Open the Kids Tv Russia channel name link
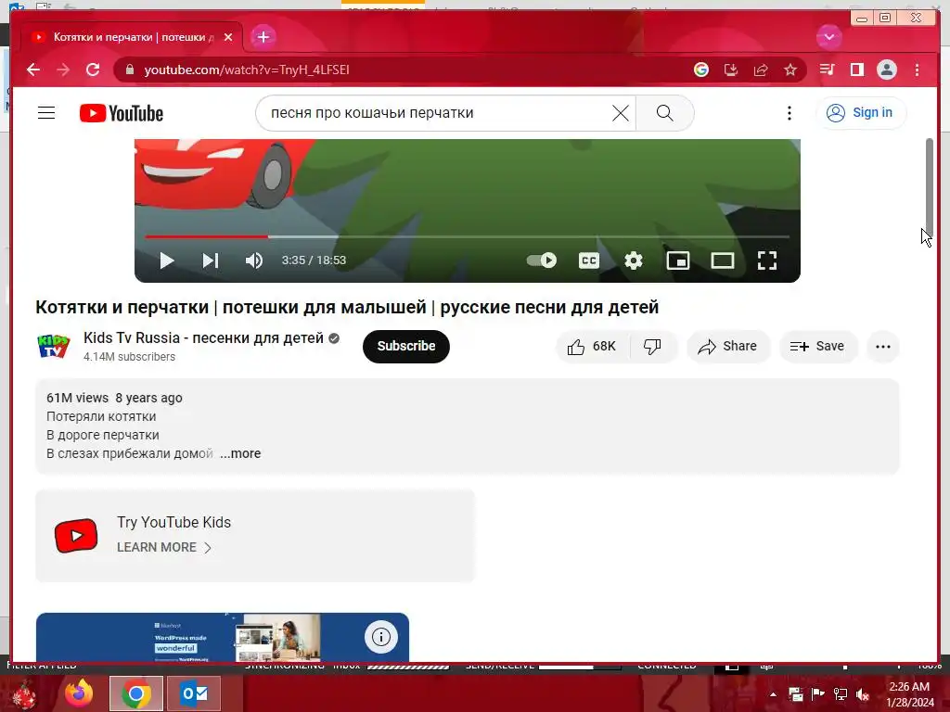The image size is (950, 712). [x=203, y=337]
